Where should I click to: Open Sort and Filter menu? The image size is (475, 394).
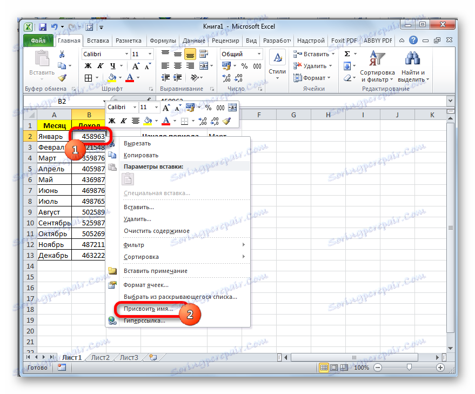(x=377, y=66)
